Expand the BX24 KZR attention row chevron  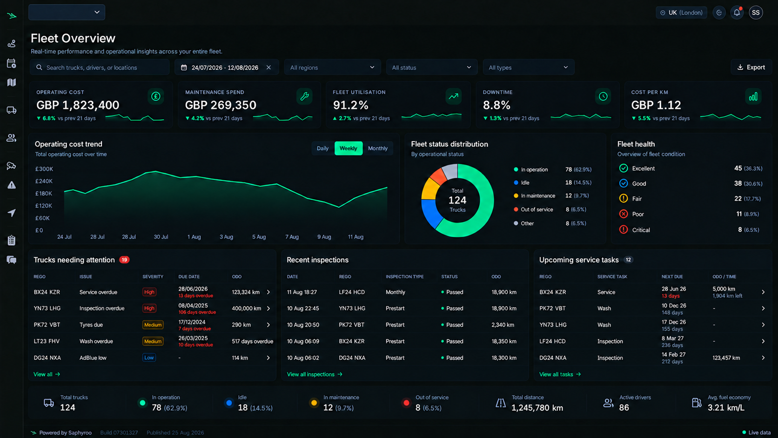pyautogui.click(x=268, y=292)
